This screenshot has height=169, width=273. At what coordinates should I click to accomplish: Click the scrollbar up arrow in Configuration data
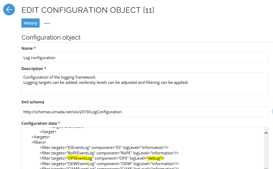coord(266,133)
